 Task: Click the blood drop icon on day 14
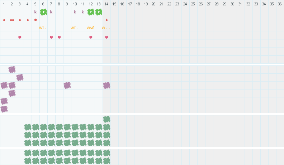coord(106,20)
